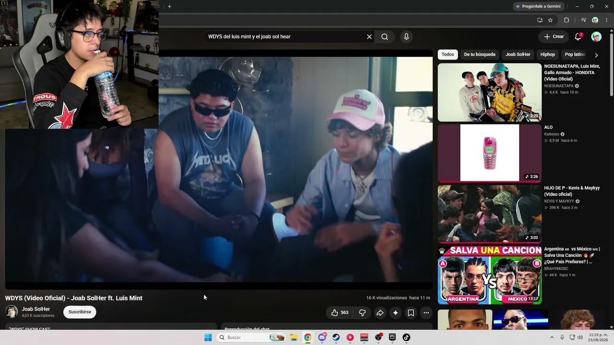This screenshot has width=614, height=345.
Task: Open the Chrome profile avatar
Action: tap(595, 20)
